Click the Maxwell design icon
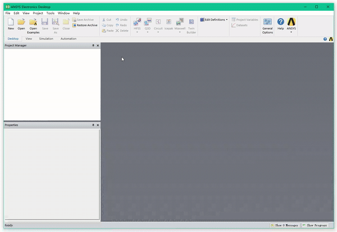This screenshot has height=232, width=337. coord(180,22)
